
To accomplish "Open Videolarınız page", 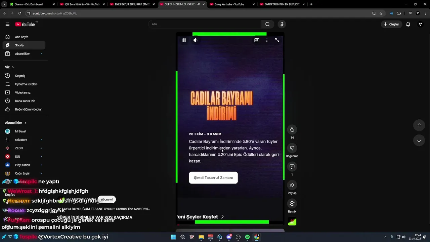I will coord(24,92).
